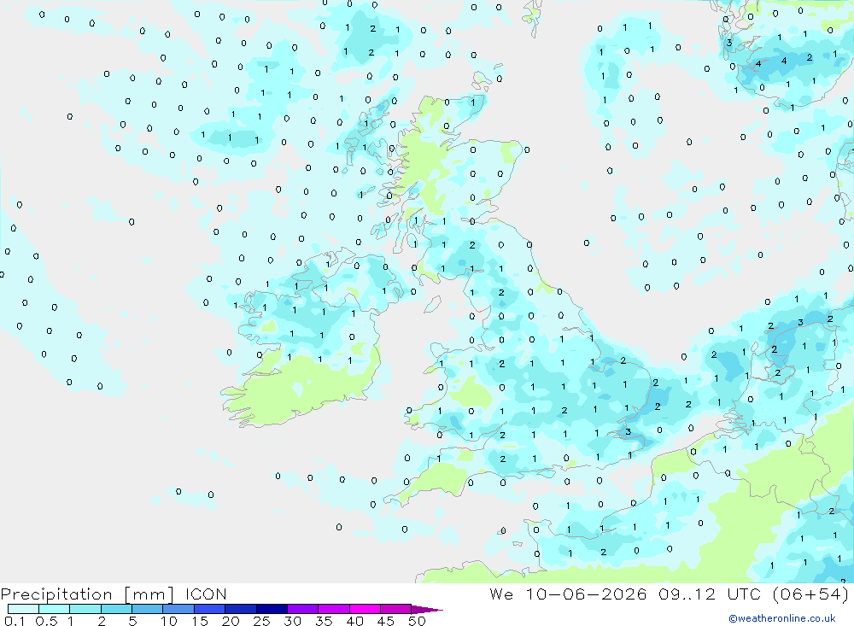Choose the 25–30 mm dark navy legend box
This screenshot has height=626, width=854.
click(x=272, y=609)
